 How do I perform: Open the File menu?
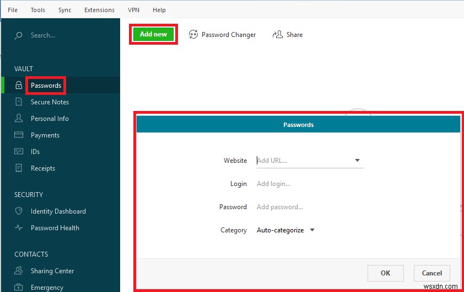point(13,10)
